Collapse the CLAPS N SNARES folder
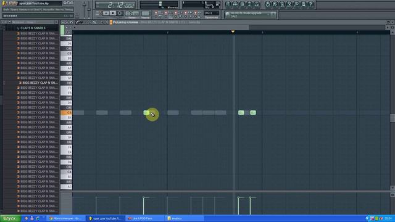 tap(33, 28)
